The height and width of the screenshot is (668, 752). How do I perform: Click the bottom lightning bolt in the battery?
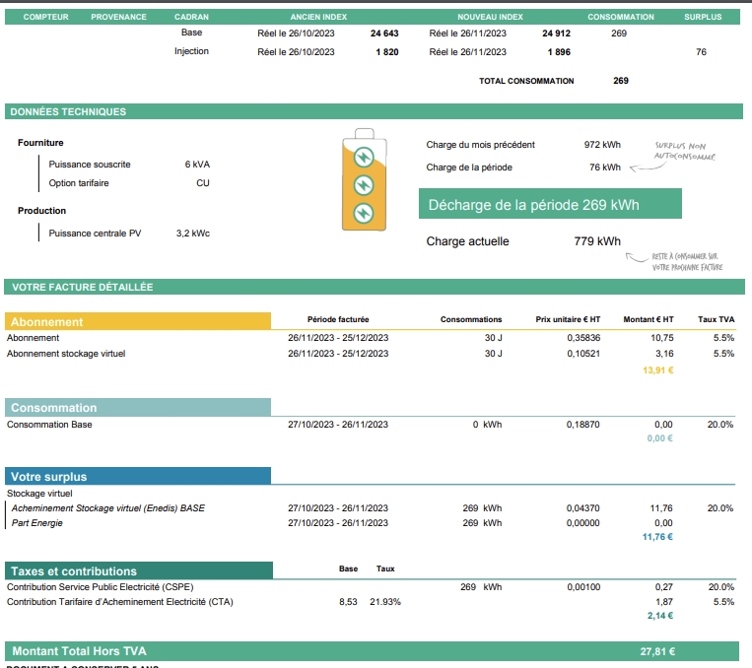[x=363, y=211]
